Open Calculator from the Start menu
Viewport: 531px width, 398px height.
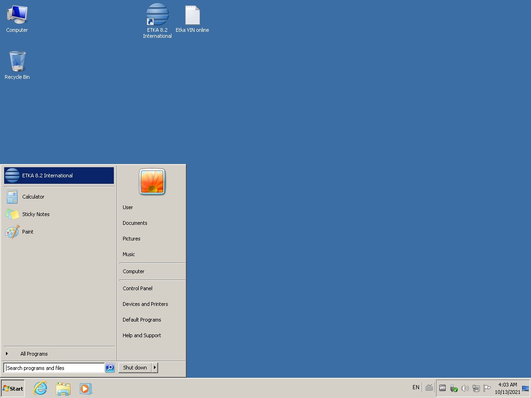[x=59, y=197]
